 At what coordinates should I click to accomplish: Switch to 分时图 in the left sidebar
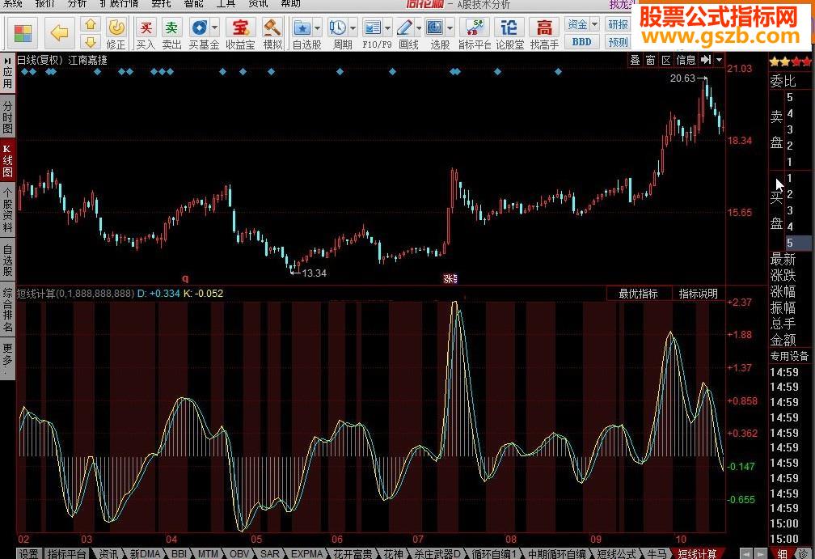tap(7, 117)
